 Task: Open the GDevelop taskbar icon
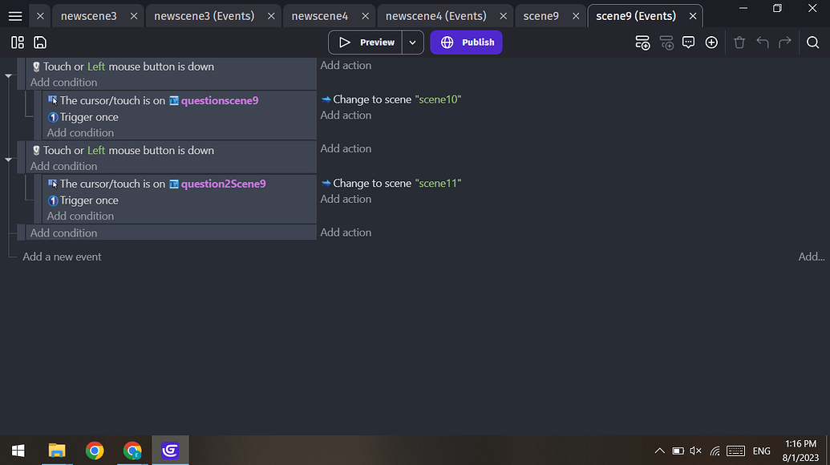coord(170,451)
